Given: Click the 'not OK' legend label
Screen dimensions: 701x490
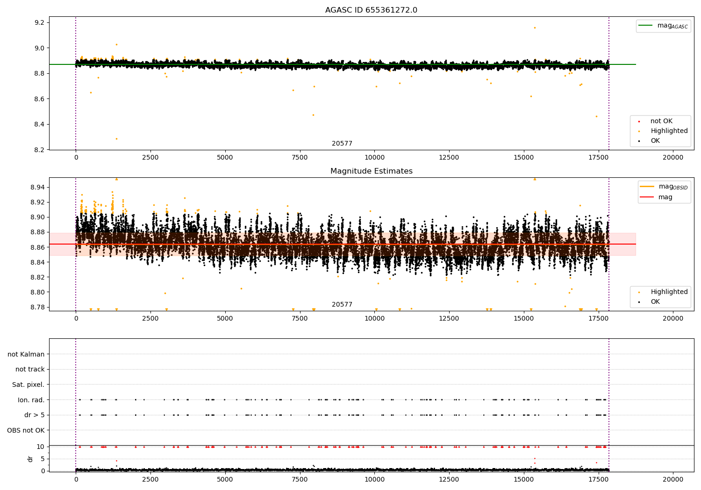Looking at the screenshot, I should click(661, 121).
